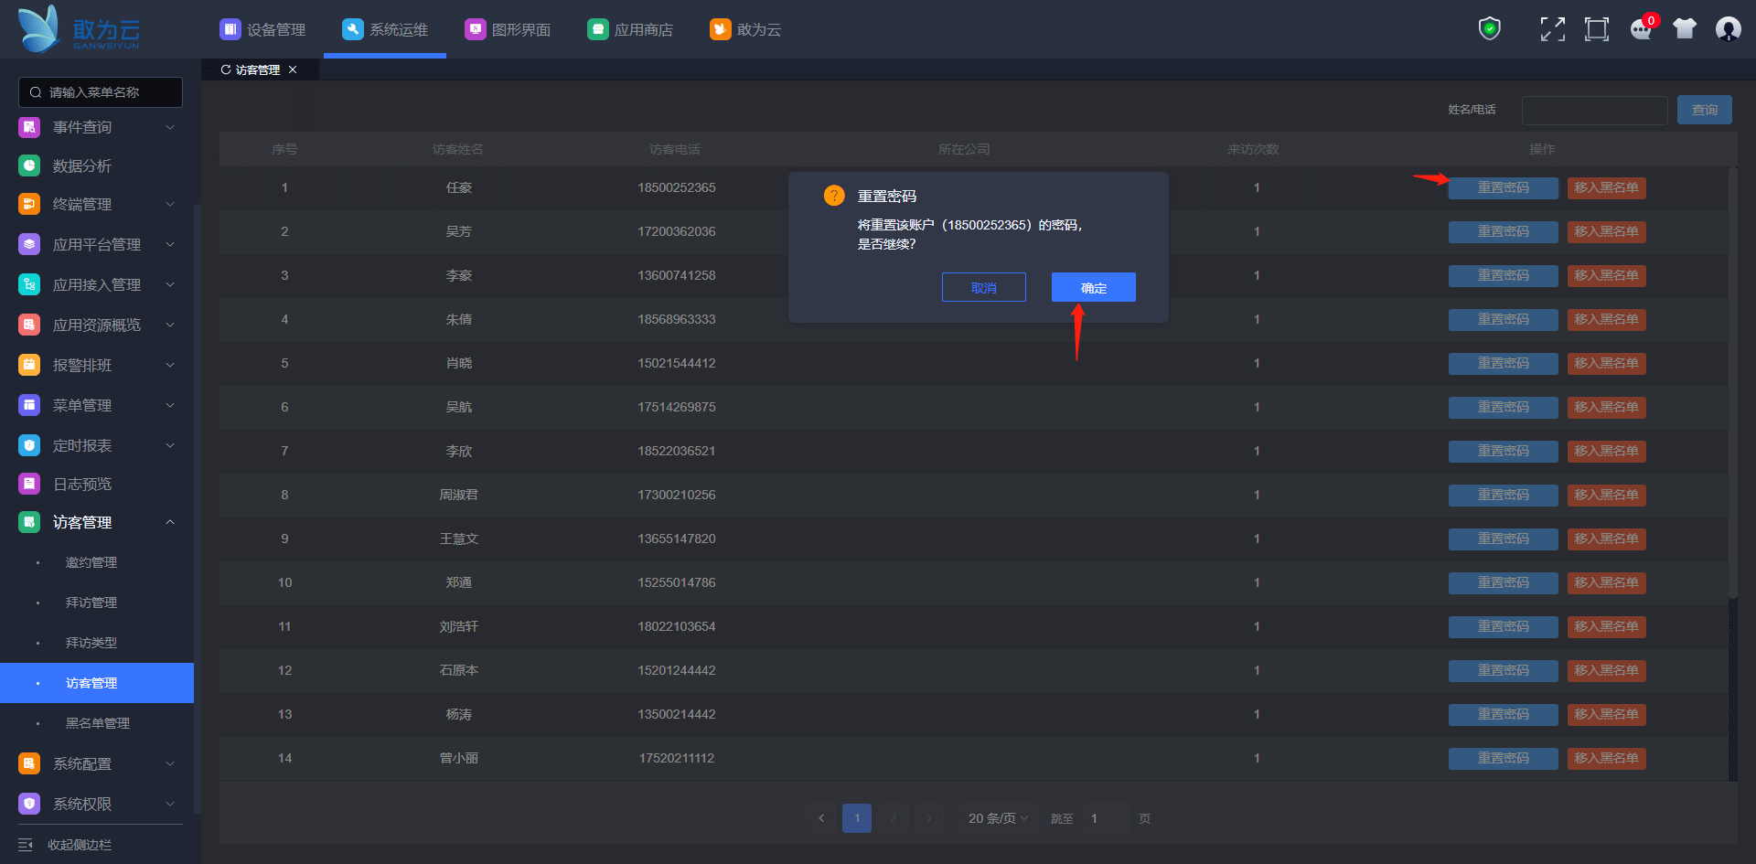The height and width of the screenshot is (864, 1756).
Task: Click the 收起侧边栏 collapse sidebar icon
Action: [x=26, y=845]
